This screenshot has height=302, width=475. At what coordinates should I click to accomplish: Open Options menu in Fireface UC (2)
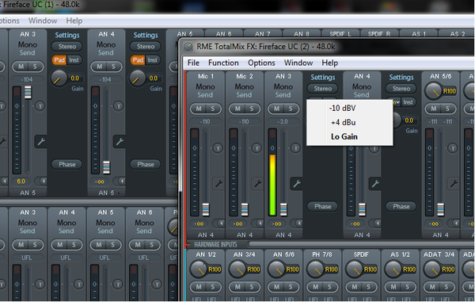pos(261,63)
